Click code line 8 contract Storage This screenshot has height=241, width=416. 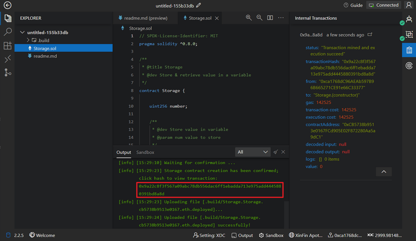click(162, 91)
